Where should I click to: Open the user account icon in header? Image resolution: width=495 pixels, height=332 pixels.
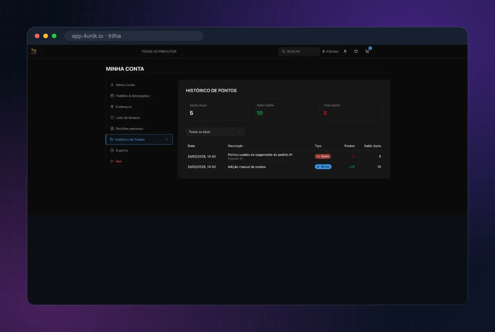(345, 51)
